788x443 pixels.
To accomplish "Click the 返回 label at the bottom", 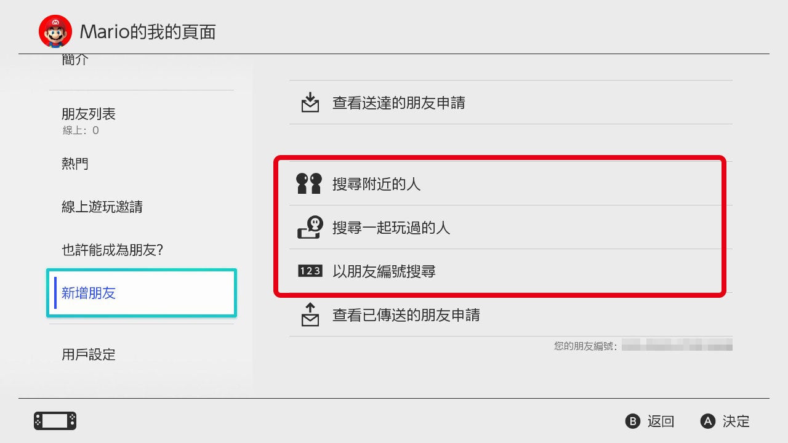I will [661, 421].
